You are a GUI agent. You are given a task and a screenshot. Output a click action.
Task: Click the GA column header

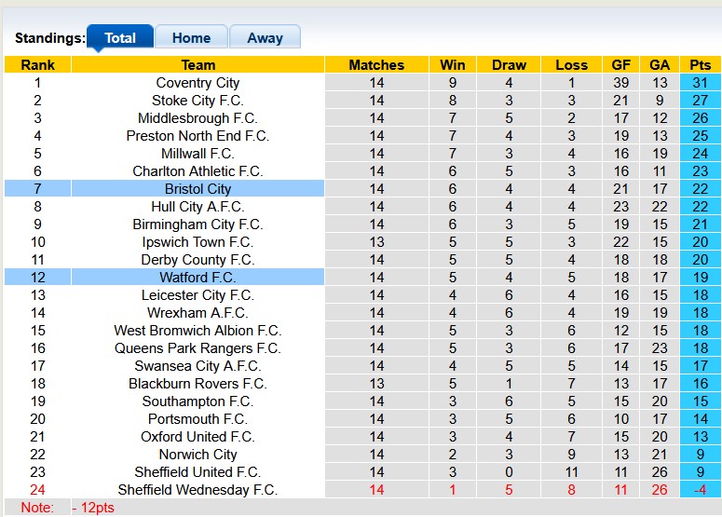[x=660, y=65]
